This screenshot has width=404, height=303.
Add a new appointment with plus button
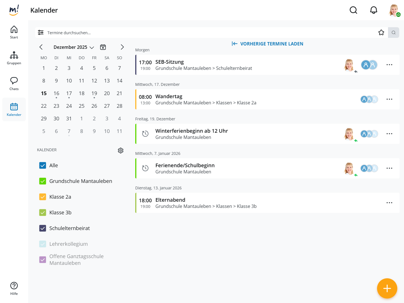point(387,288)
